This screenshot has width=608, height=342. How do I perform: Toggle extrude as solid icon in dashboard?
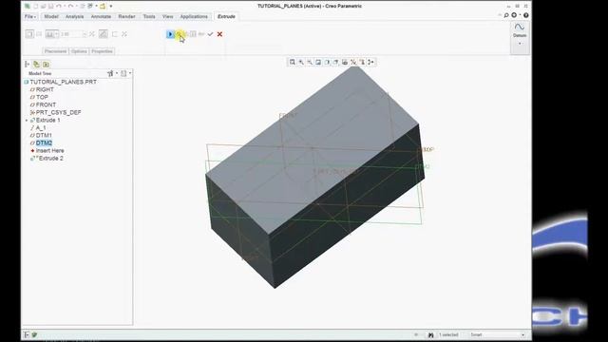pos(29,34)
